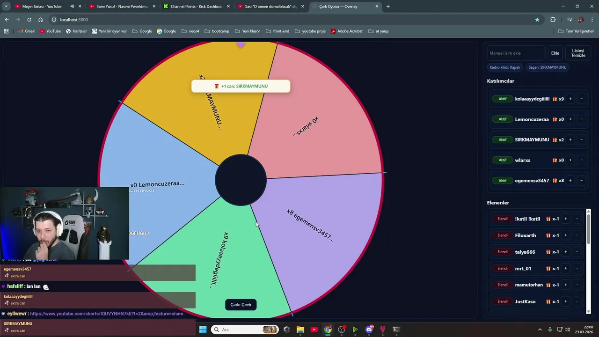Click plus for eliminated !katil !katil
This screenshot has width=599, height=337.
pyautogui.click(x=565, y=219)
